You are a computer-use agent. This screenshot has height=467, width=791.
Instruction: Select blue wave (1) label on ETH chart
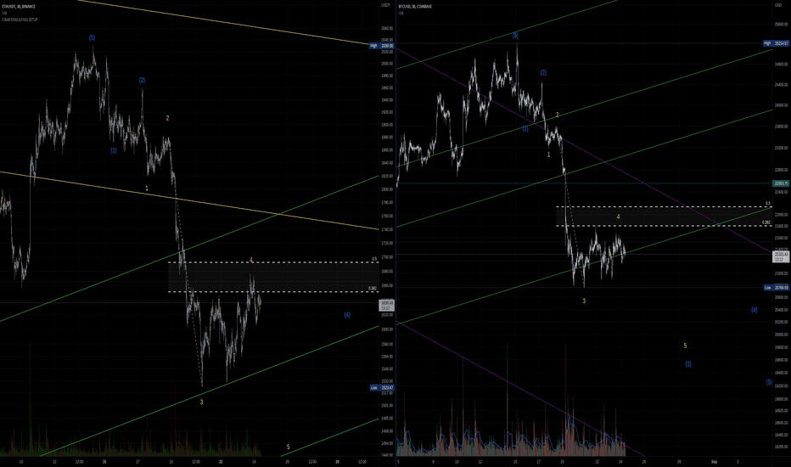click(114, 150)
